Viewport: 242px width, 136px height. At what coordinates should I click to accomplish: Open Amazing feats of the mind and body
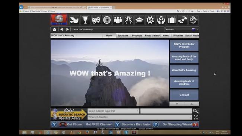point(184,58)
